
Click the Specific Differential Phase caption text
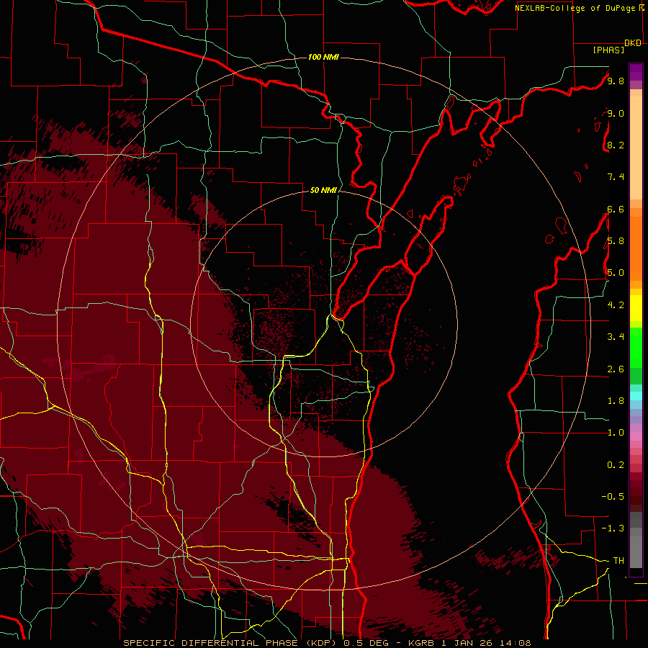tap(327, 643)
